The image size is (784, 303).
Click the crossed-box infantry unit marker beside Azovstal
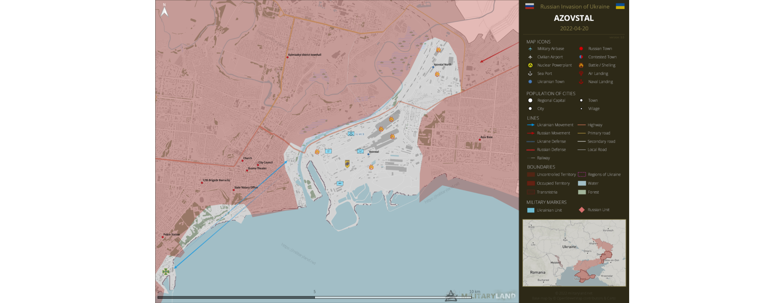[x=360, y=151]
